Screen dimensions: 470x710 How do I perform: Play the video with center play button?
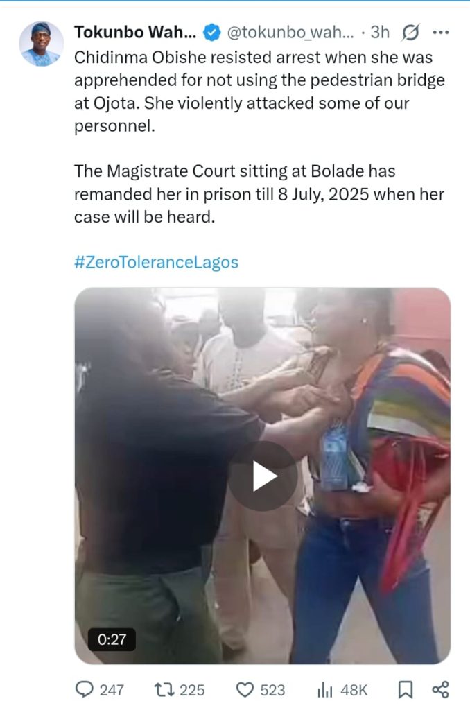pos(263,476)
